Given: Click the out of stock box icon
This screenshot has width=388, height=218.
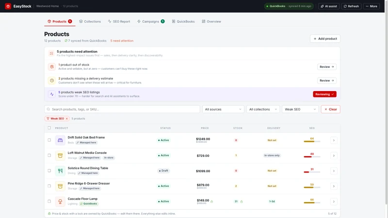Looking at the screenshot, I should [52, 67].
